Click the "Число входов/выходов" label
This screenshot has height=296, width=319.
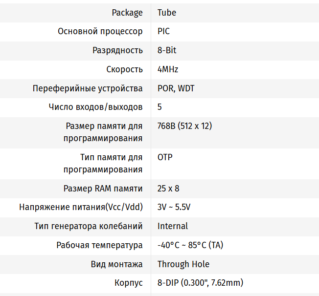point(96,107)
